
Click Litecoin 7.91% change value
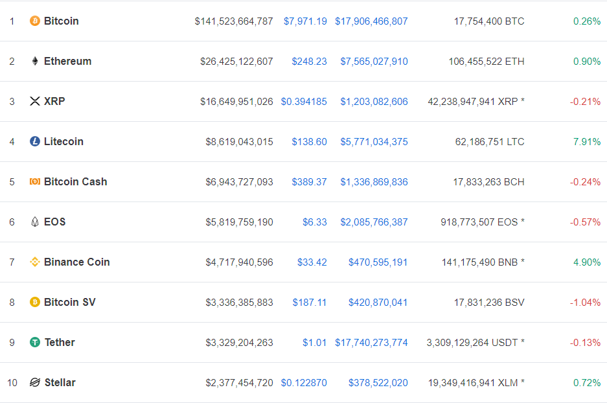tap(587, 142)
